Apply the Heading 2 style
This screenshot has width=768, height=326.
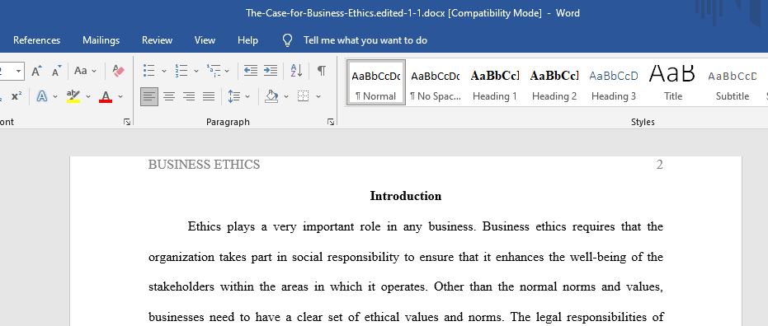pyautogui.click(x=554, y=82)
